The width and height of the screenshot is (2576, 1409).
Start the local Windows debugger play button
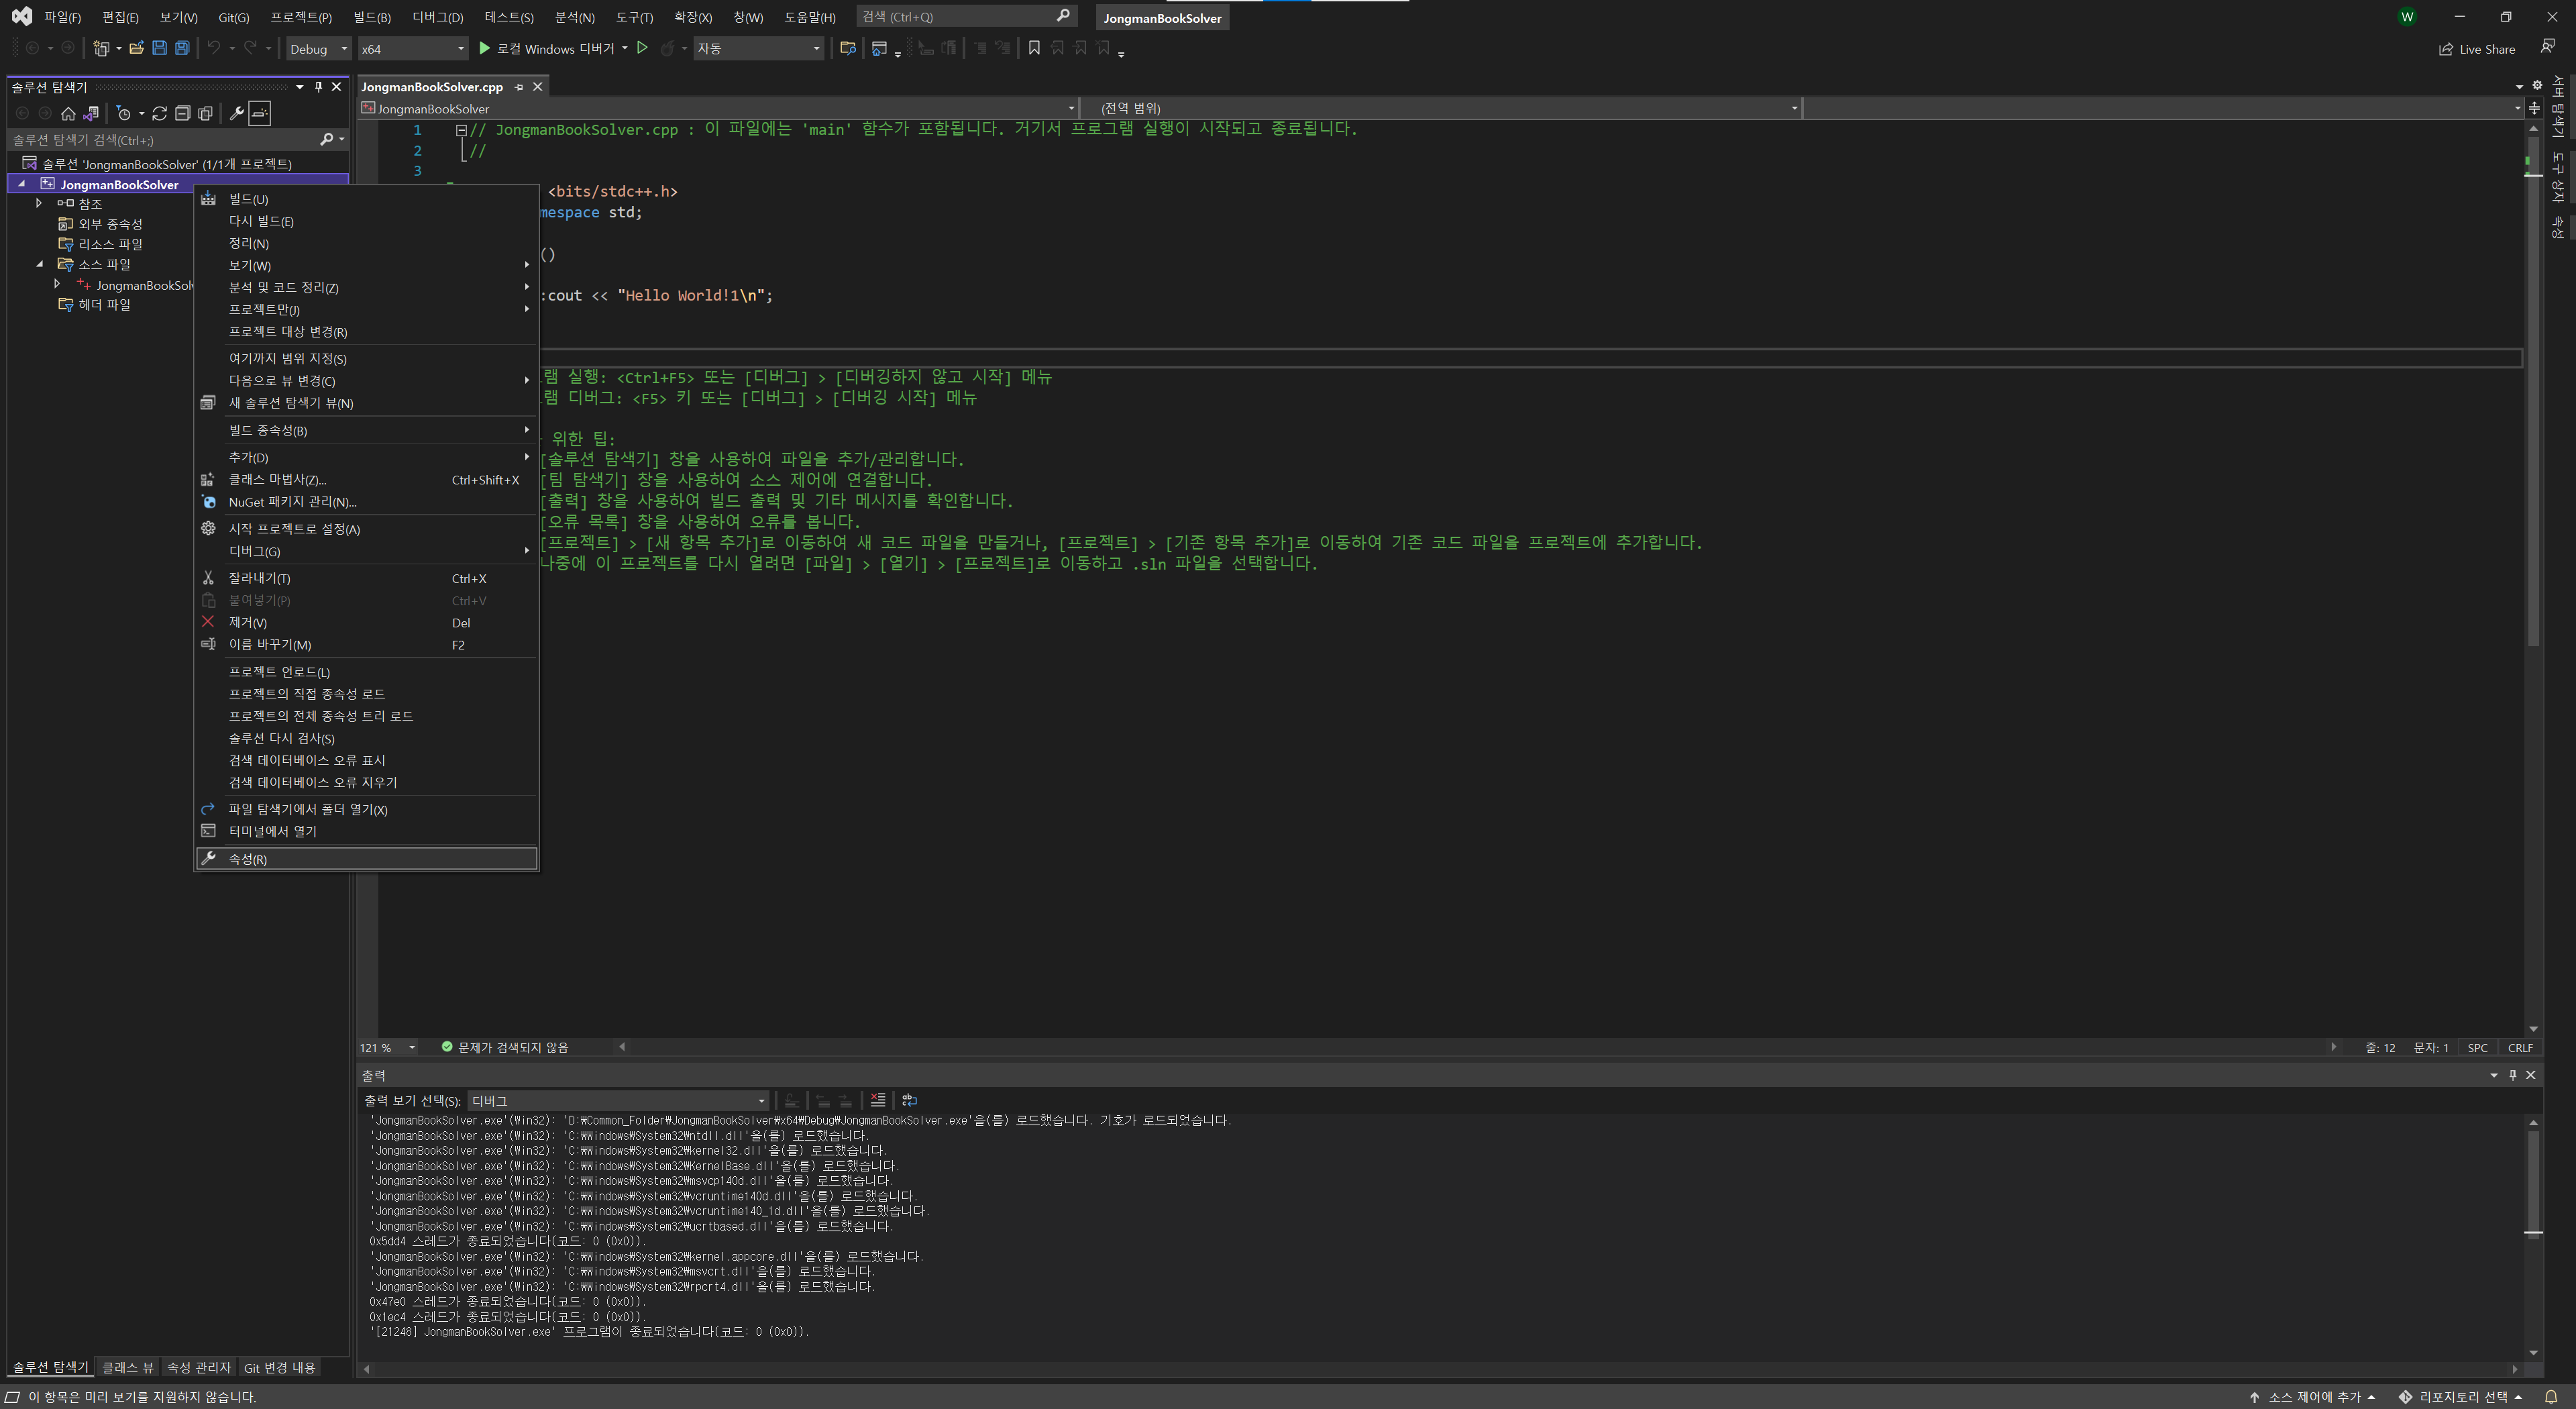pyautogui.click(x=484, y=48)
